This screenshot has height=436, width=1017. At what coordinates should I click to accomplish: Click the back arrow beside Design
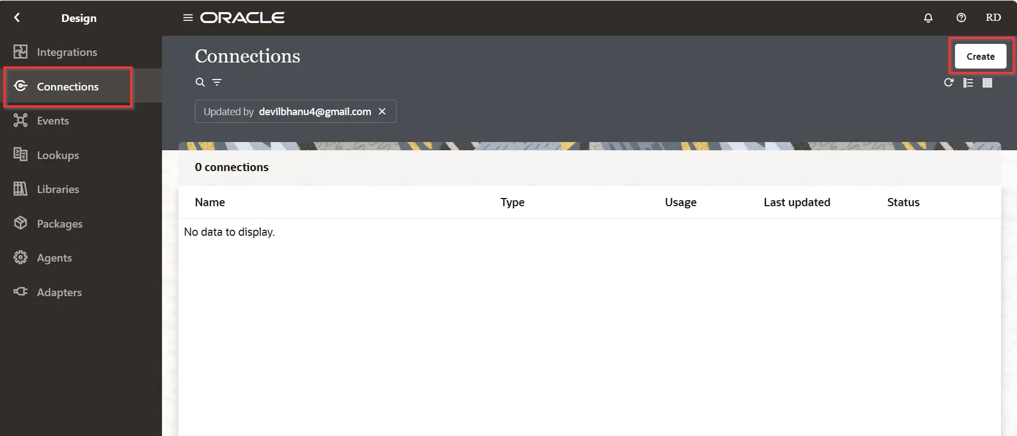pyautogui.click(x=17, y=18)
